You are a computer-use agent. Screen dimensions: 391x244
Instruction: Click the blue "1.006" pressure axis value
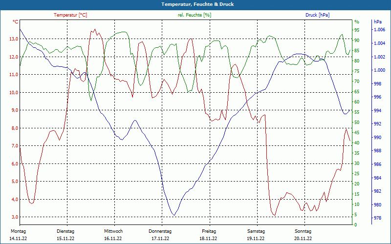380,30
